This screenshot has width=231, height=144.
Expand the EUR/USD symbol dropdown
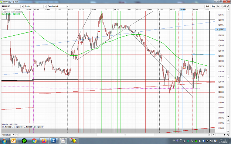click(x=22, y=6)
